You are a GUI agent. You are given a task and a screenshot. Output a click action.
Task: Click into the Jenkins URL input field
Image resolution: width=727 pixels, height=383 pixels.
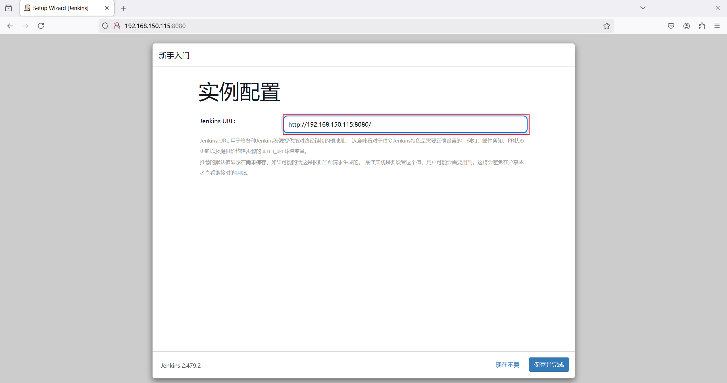tap(405, 124)
